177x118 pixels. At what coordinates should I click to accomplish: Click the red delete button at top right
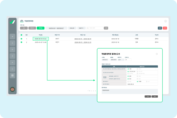click(165, 28)
